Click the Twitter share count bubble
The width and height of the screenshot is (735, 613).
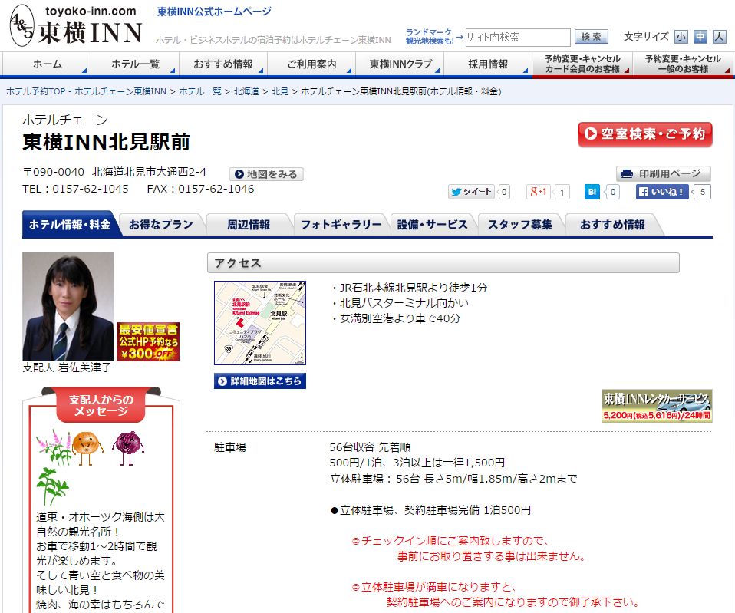[504, 192]
